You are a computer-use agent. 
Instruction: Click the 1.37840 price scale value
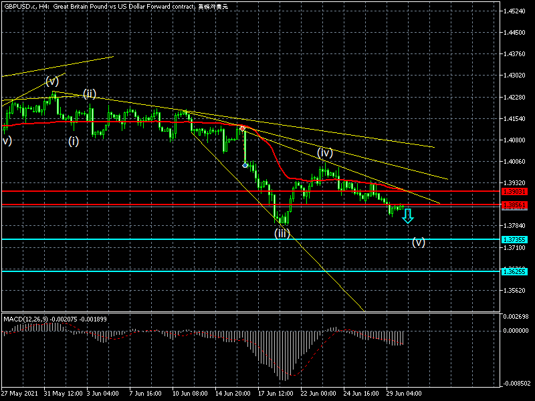(x=514, y=226)
